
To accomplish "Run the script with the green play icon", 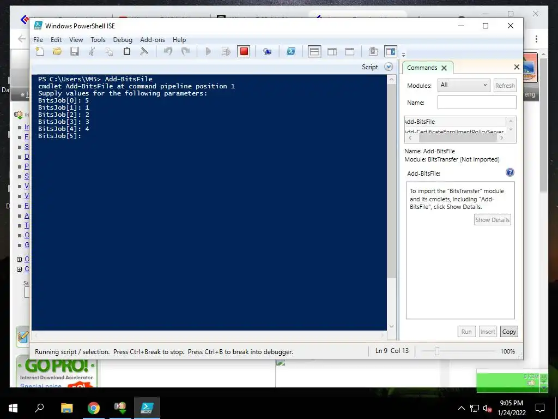I will click(x=208, y=52).
